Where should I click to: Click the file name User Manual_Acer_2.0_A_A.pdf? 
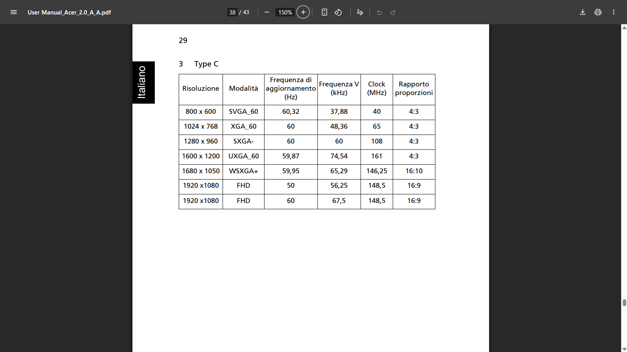(69, 12)
